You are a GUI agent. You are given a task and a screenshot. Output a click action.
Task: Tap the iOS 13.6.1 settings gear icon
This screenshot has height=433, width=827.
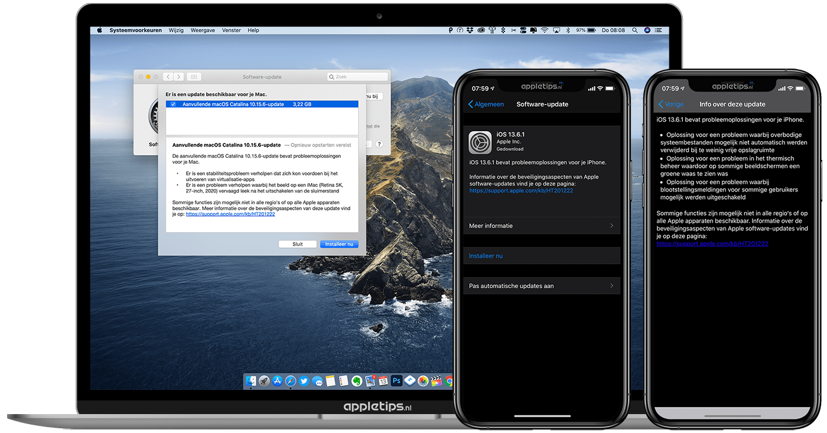tap(480, 142)
